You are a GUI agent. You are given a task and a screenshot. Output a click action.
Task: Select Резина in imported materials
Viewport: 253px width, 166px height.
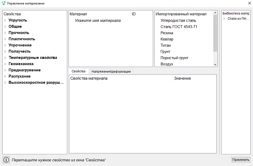(x=167, y=33)
